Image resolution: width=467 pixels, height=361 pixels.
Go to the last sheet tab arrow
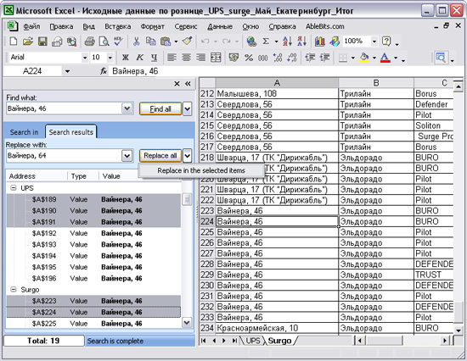[x=234, y=341]
